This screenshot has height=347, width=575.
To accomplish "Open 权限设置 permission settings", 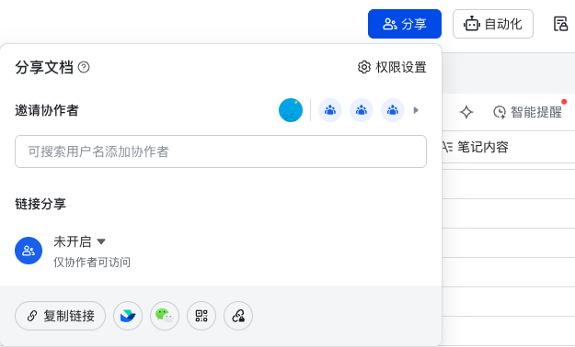I will (392, 67).
